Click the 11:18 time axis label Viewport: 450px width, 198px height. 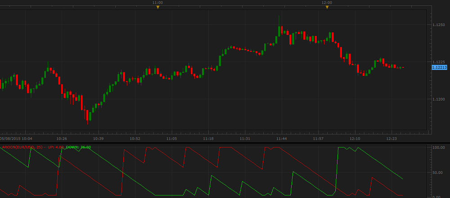point(208,139)
